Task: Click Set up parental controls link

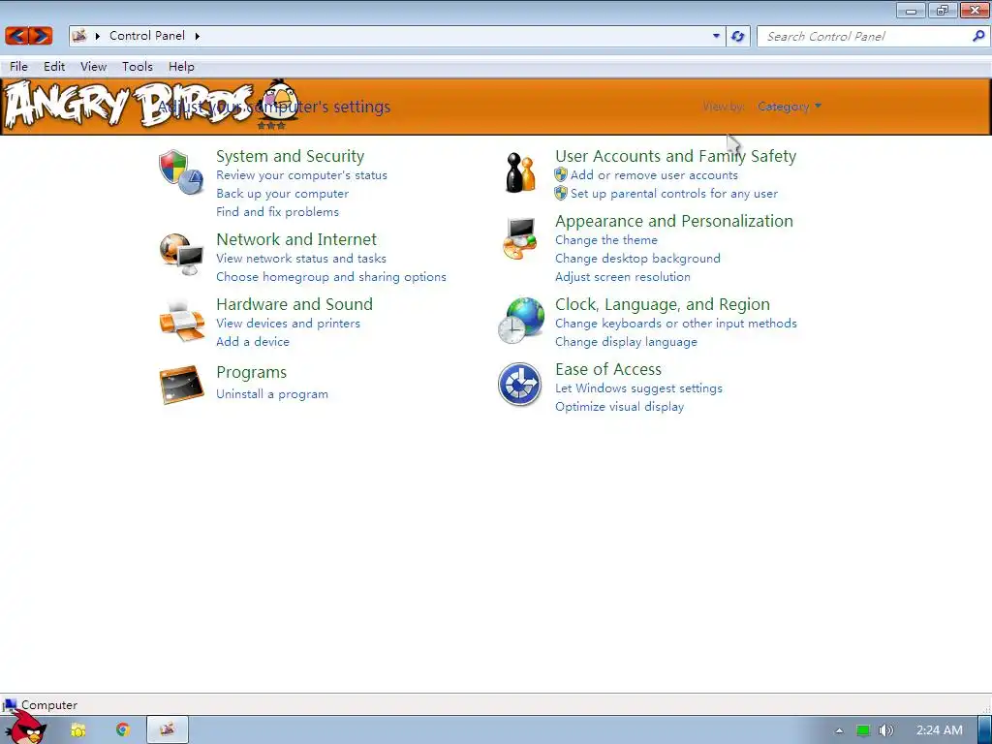Action: (x=674, y=194)
